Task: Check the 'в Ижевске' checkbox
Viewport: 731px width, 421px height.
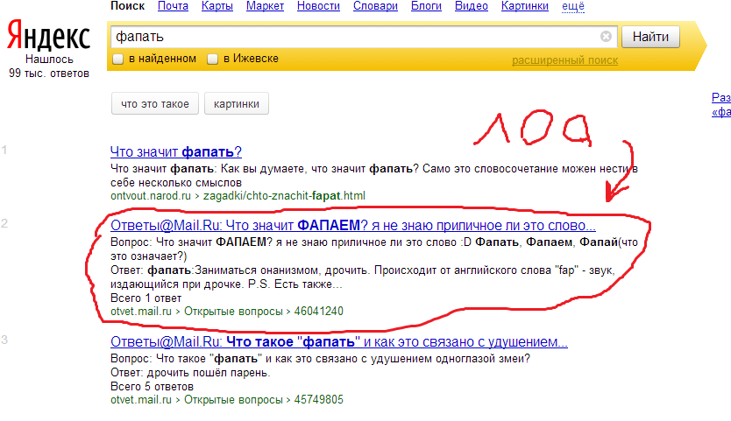Action: (213, 60)
